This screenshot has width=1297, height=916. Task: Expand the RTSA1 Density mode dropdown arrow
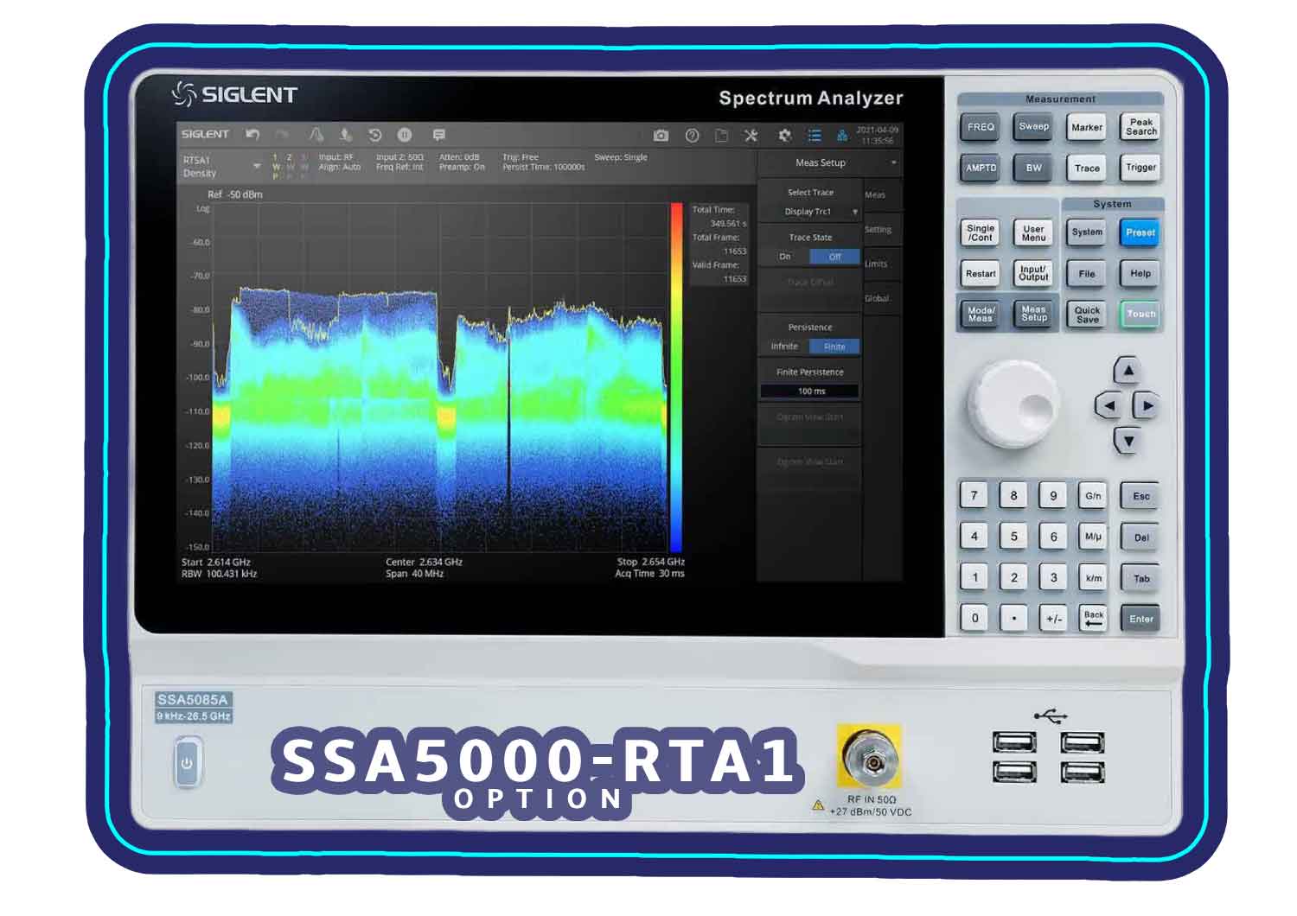click(257, 166)
